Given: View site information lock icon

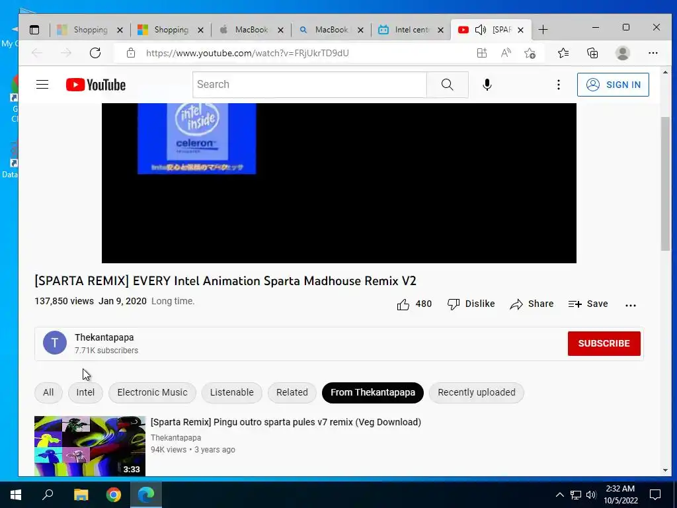Looking at the screenshot, I should coord(130,53).
